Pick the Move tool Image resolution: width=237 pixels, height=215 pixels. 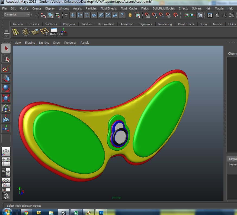(x=6, y=78)
